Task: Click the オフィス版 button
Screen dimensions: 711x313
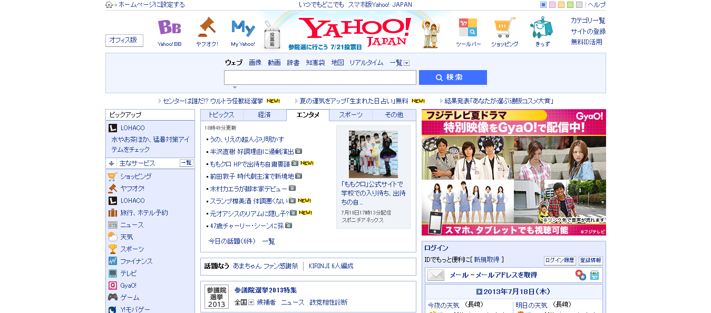Action: click(x=124, y=40)
